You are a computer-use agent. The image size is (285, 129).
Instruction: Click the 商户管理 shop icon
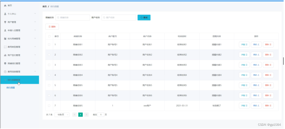pyautogui.click(x=5, y=22)
